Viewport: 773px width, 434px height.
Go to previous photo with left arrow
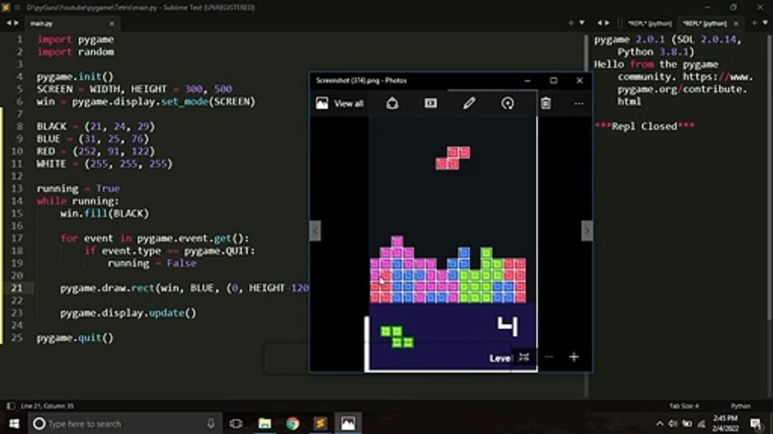315,231
